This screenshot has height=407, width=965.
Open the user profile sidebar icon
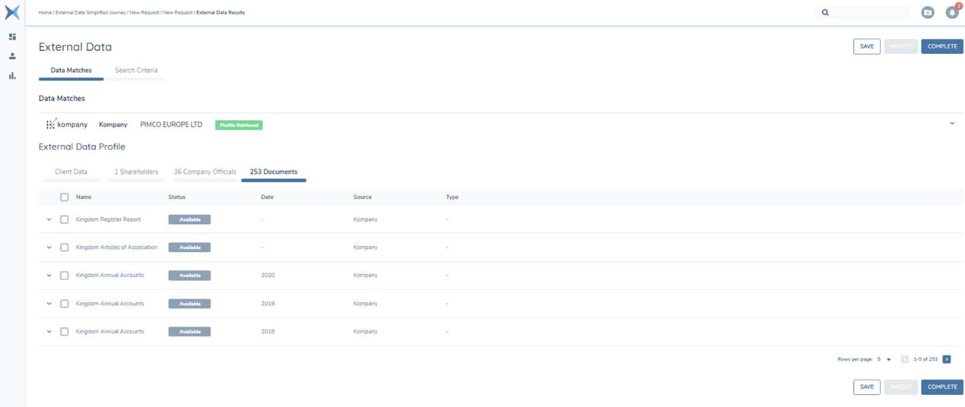tap(12, 56)
